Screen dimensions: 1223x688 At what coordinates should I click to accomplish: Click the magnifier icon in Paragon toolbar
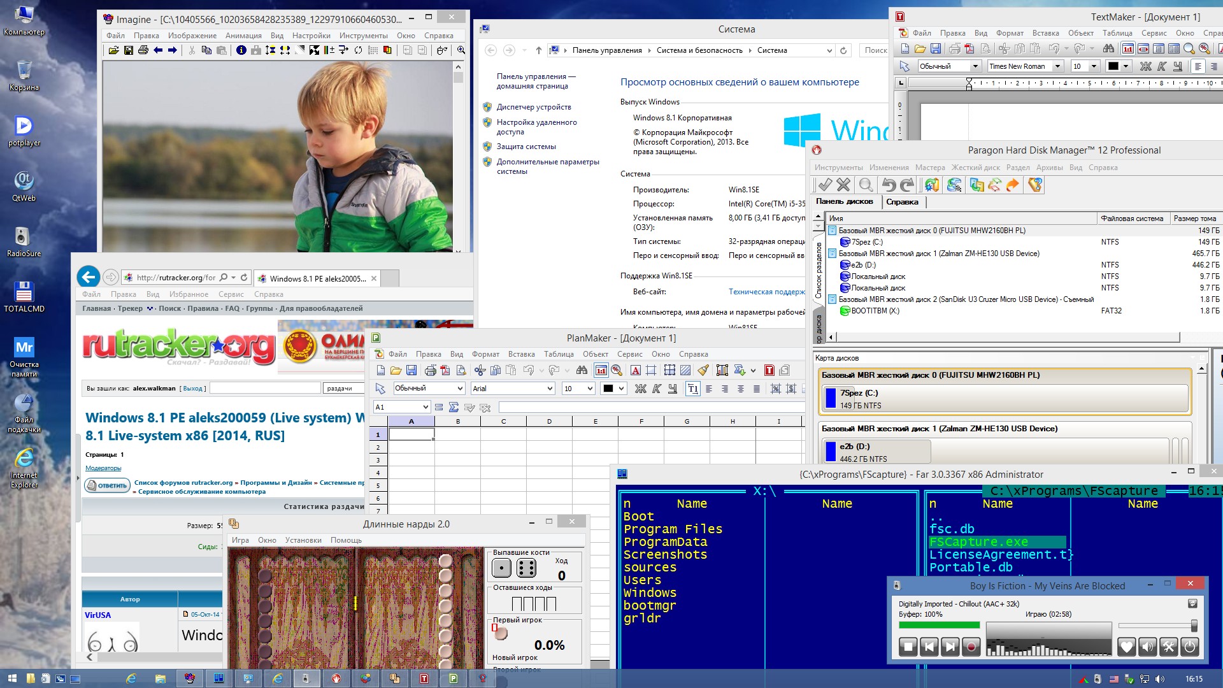[x=866, y=185]
